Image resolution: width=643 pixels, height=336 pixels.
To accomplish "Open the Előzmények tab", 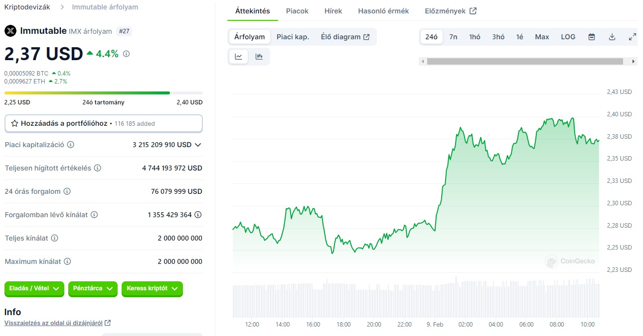I will [451, 11].
